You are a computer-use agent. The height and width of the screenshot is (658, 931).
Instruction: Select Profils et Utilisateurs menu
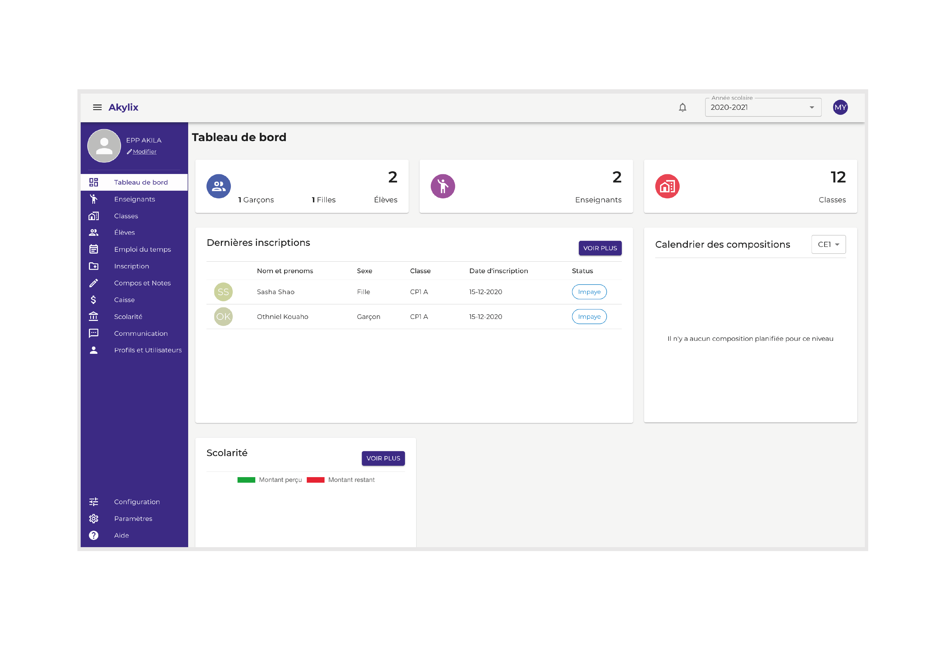point(148,350)
